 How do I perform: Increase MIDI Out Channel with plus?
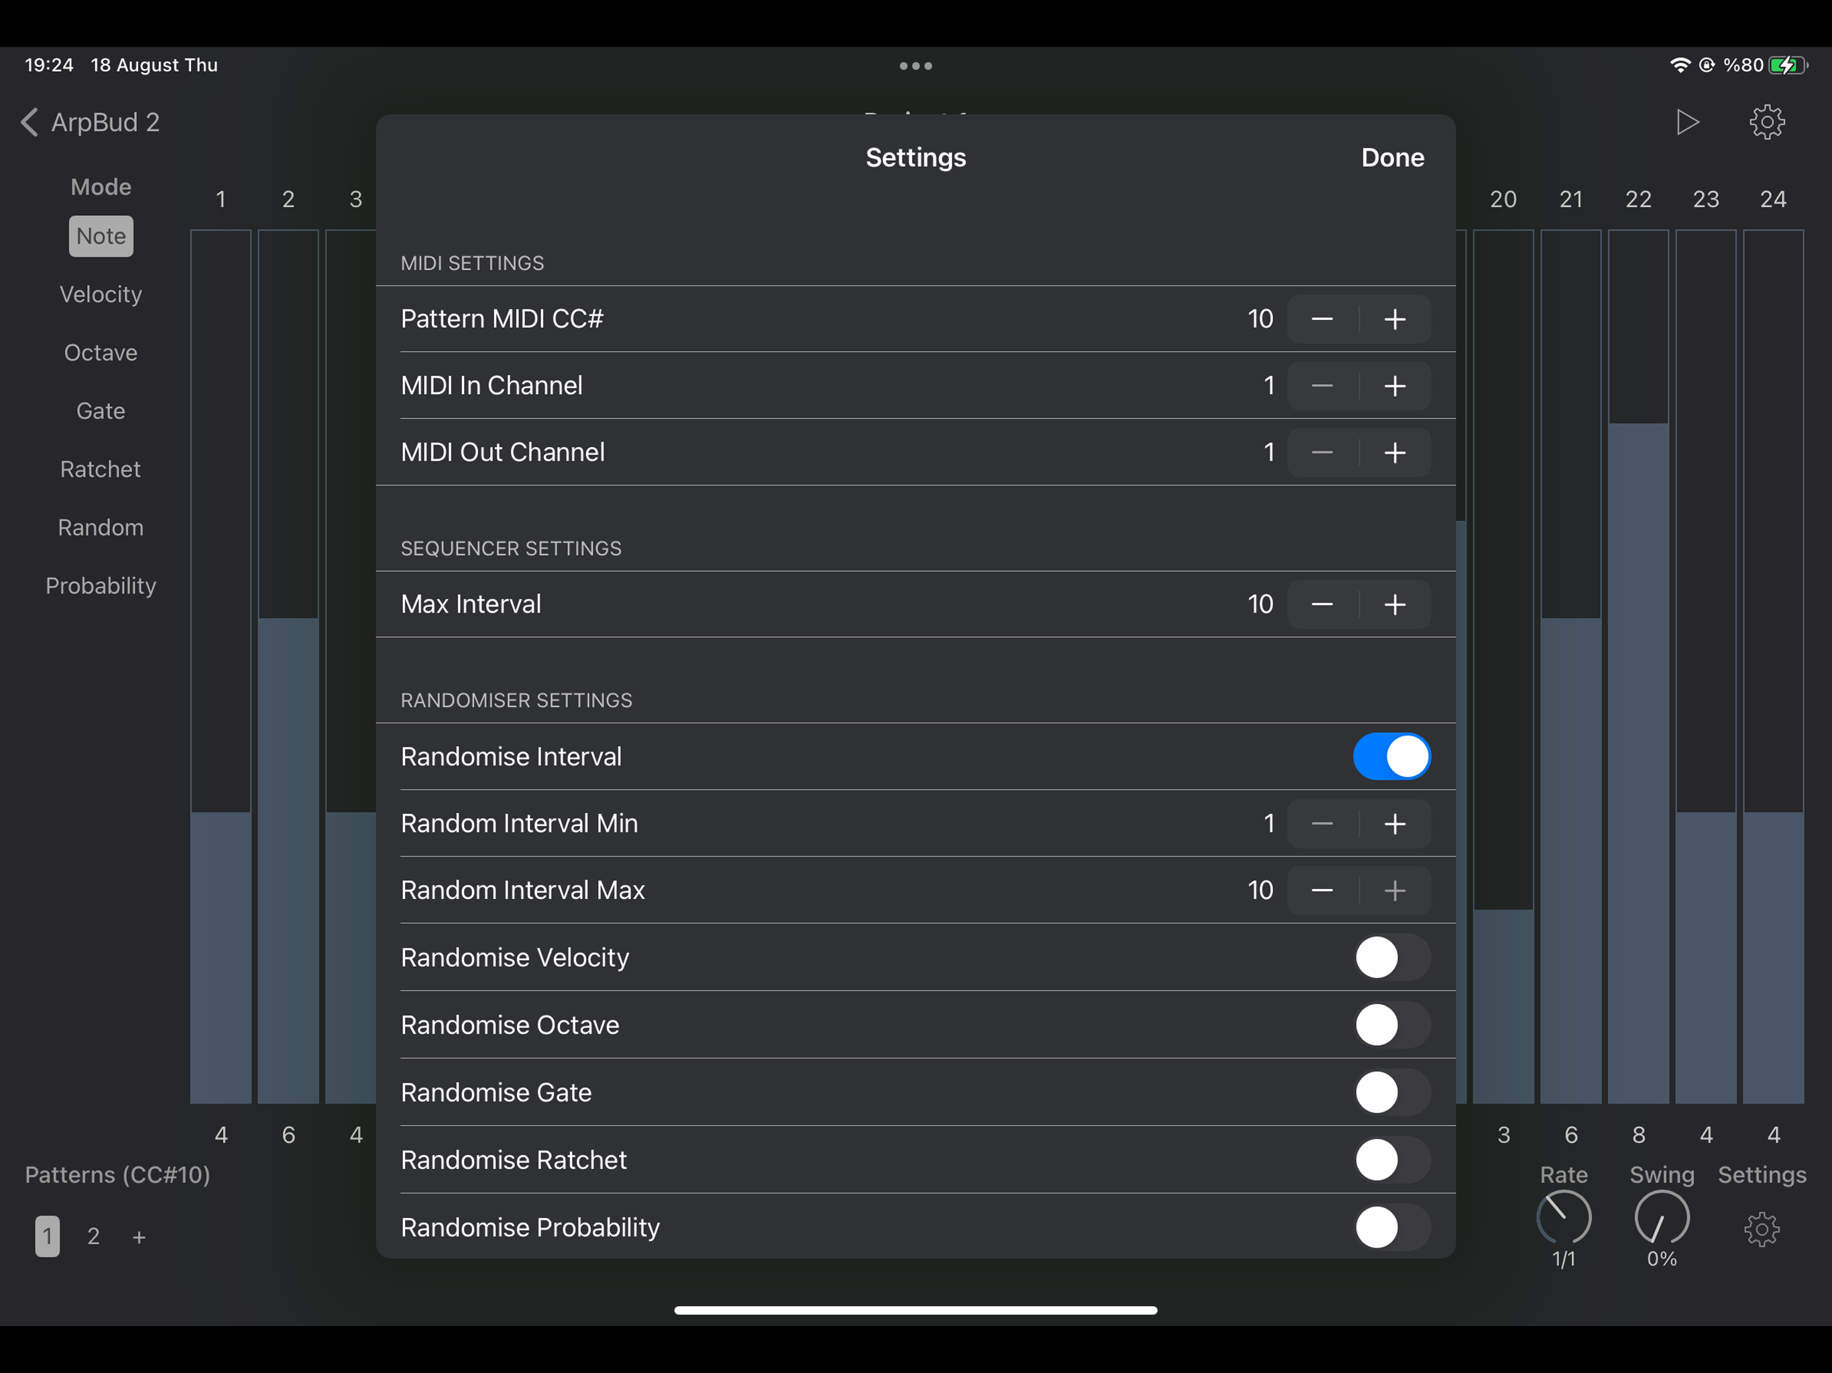click(1395, 452)
